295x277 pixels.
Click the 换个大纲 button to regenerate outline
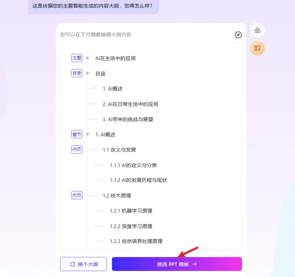coord(83,264)
